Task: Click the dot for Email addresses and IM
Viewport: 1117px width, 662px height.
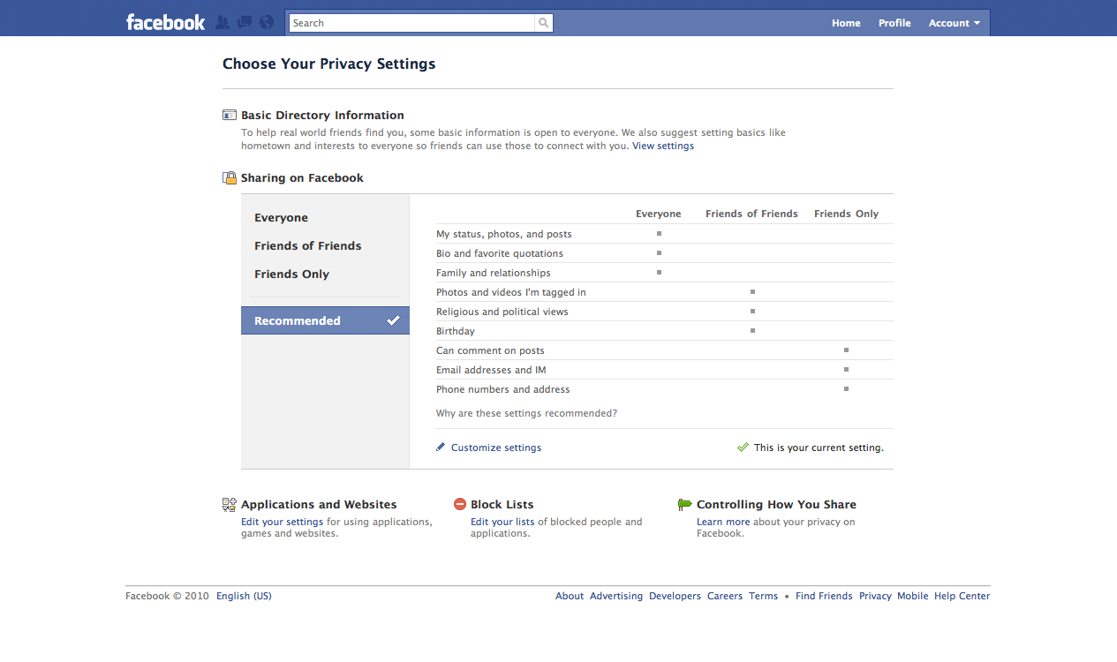Action: tap(846, 370)
